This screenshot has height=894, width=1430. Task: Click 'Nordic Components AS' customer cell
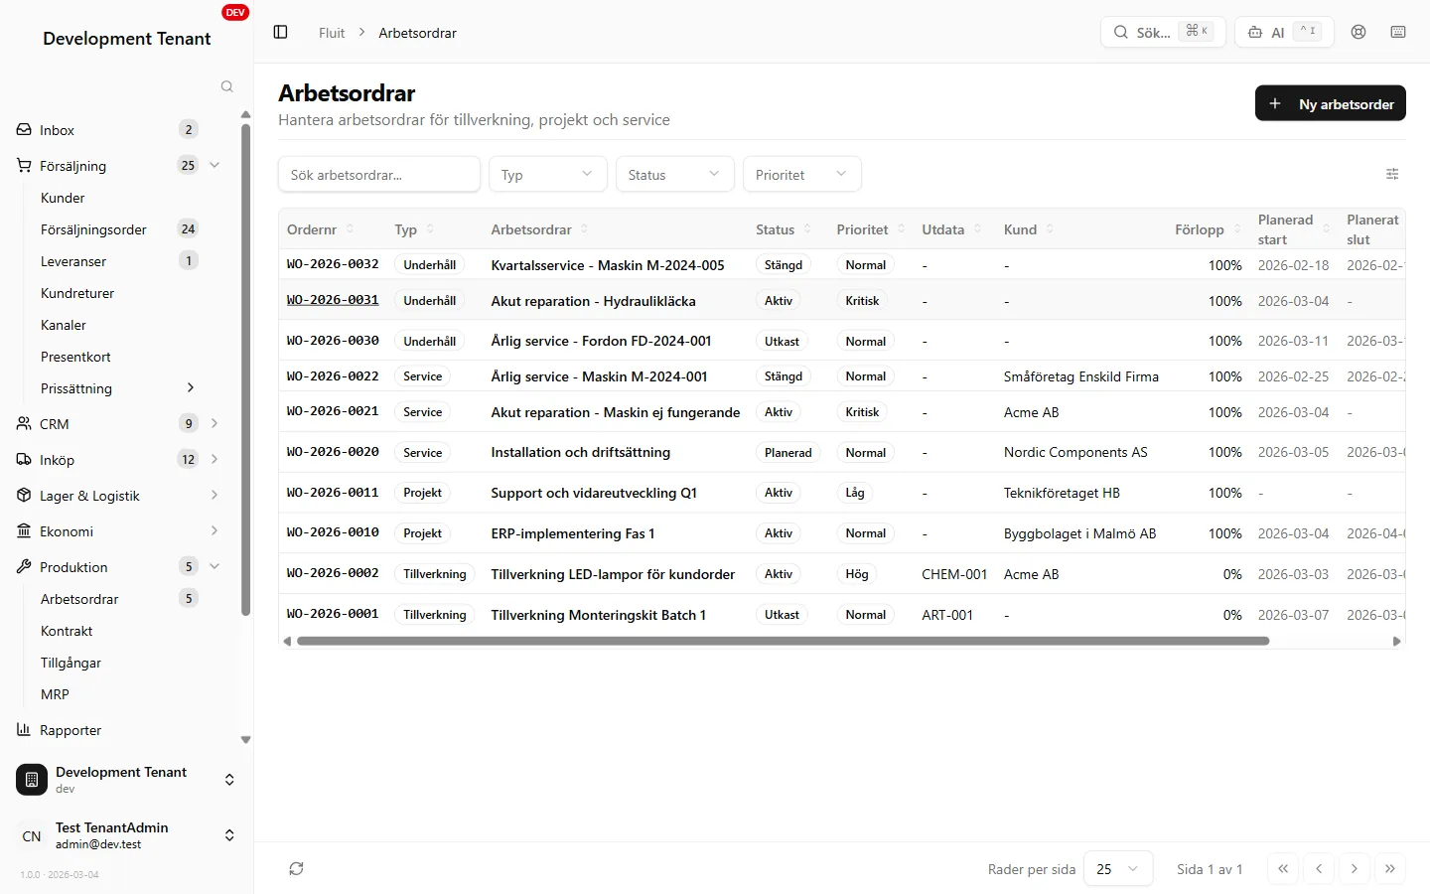1075,452
